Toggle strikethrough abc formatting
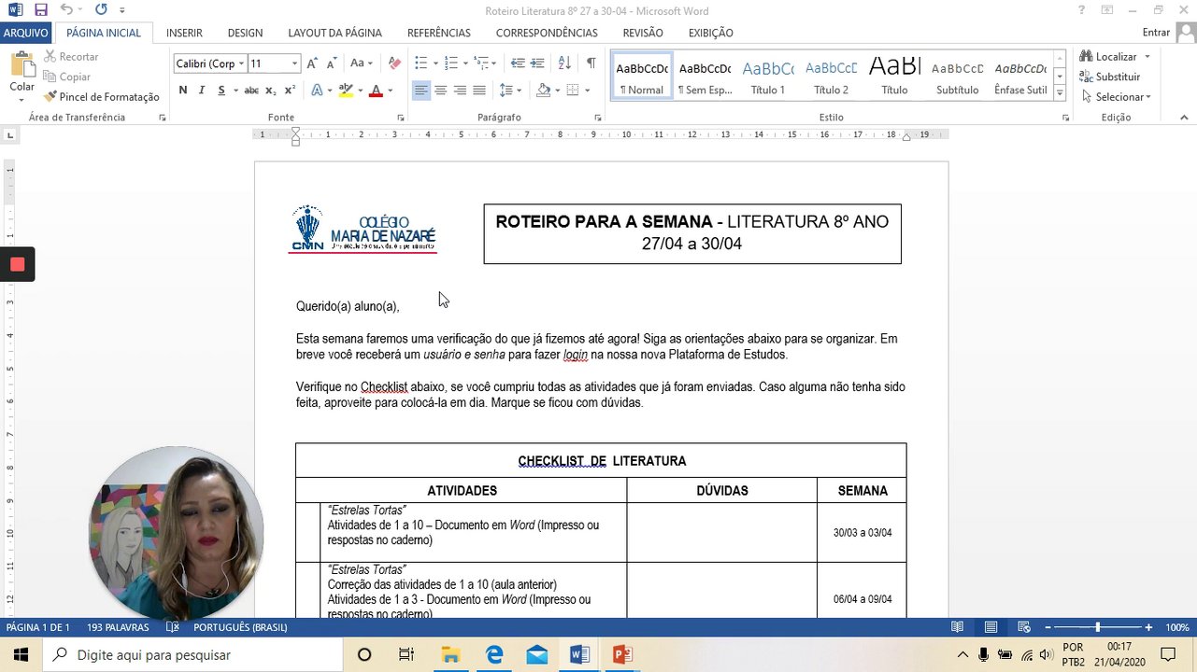 251,91
